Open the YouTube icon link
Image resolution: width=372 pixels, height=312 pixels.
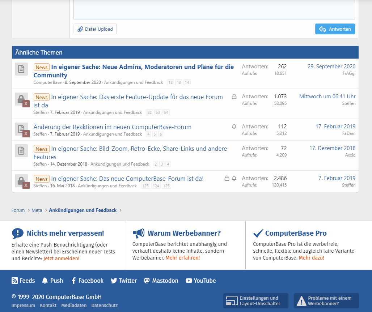189,281
